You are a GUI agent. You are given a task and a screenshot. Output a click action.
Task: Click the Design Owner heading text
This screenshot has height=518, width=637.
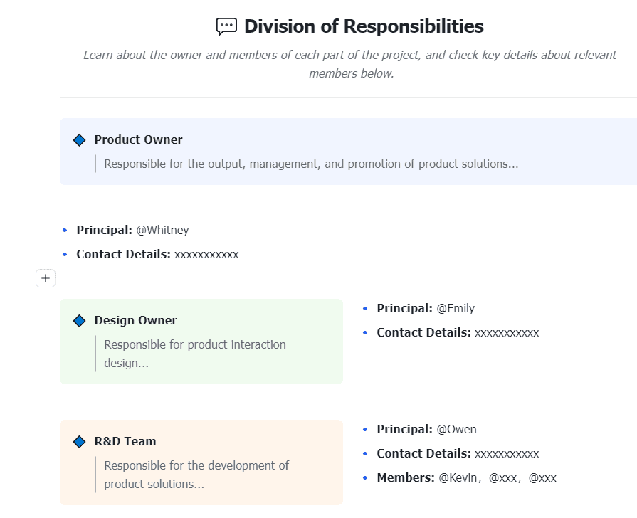coord(135,320)
